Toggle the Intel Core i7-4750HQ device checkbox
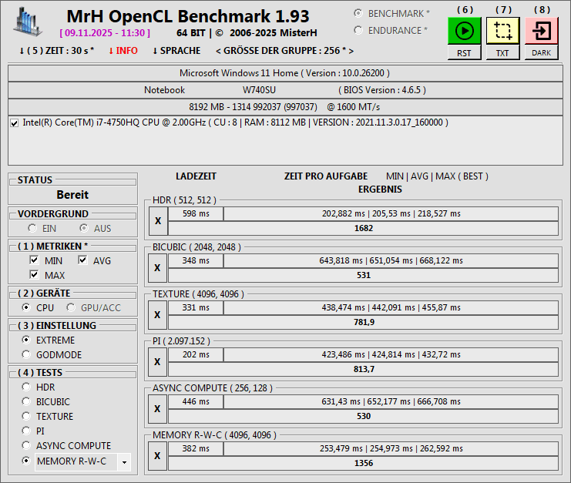The width and height of the screenshot is (571, 483). pyautogui.click(x=15, y=123)
